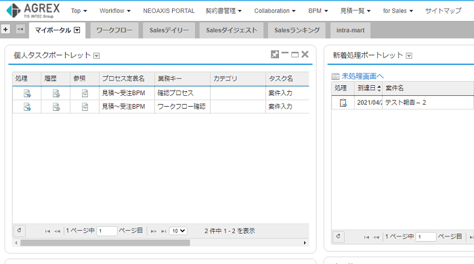This screenshot has height=264, width=474.
Task: Refresh the 個人タスクポートレット task list
Action: pos(20,230)
